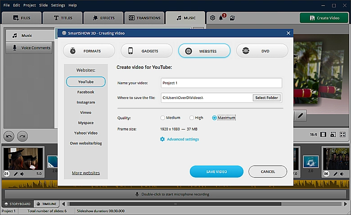Viewport: 351px width, 215px height.
Task: Click the edit pencil on slide 06
Action: (335, 174)
